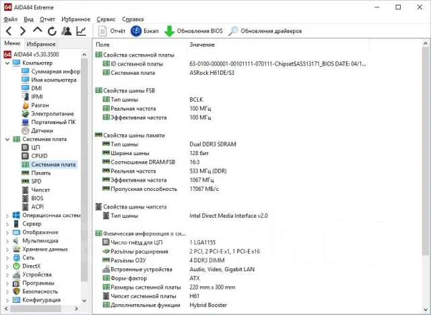This screenshot has height=315, width=431.
Task: Click the ЦП processor icon
Action: (x=26, y=148)
